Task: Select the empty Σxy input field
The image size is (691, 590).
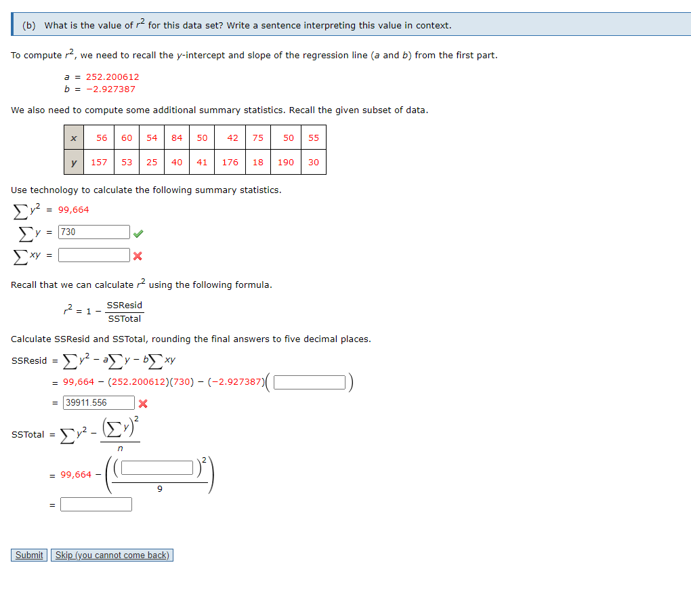Action: tap(93, 256)
